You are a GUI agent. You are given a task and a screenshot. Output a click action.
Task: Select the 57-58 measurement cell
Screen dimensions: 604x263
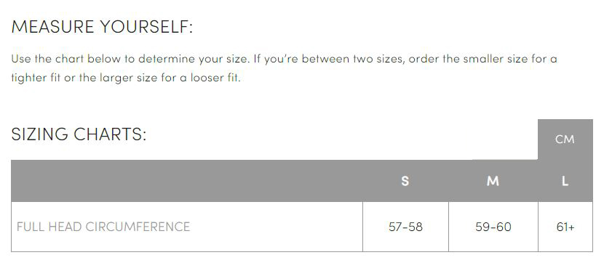pyautogui.click(x=405, y=227)
